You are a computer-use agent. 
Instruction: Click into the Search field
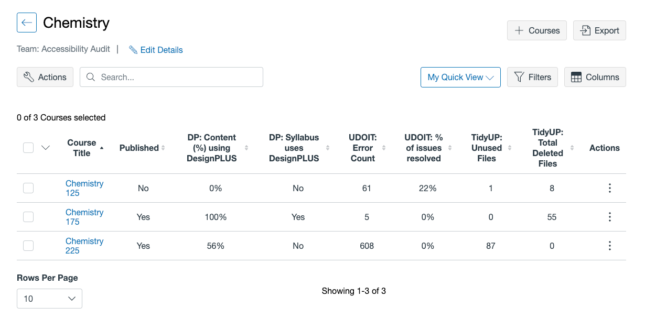click(178, 77)
